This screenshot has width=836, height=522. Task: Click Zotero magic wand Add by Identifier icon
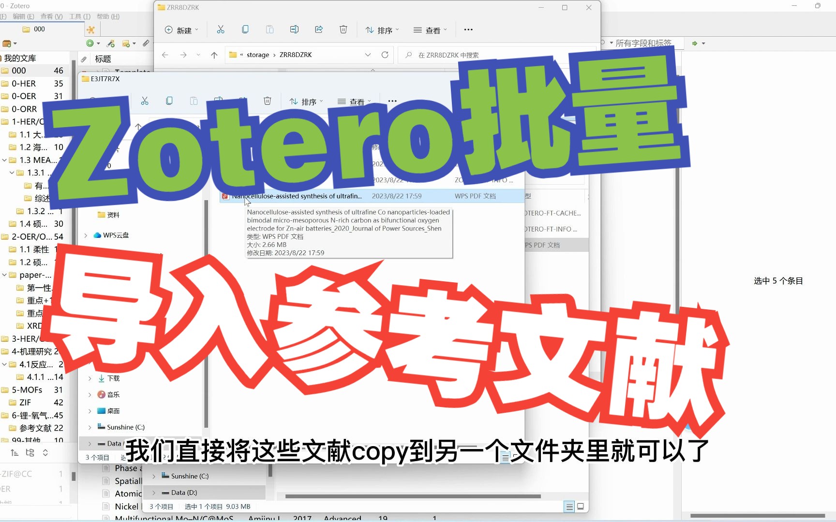tap(111, 43)
